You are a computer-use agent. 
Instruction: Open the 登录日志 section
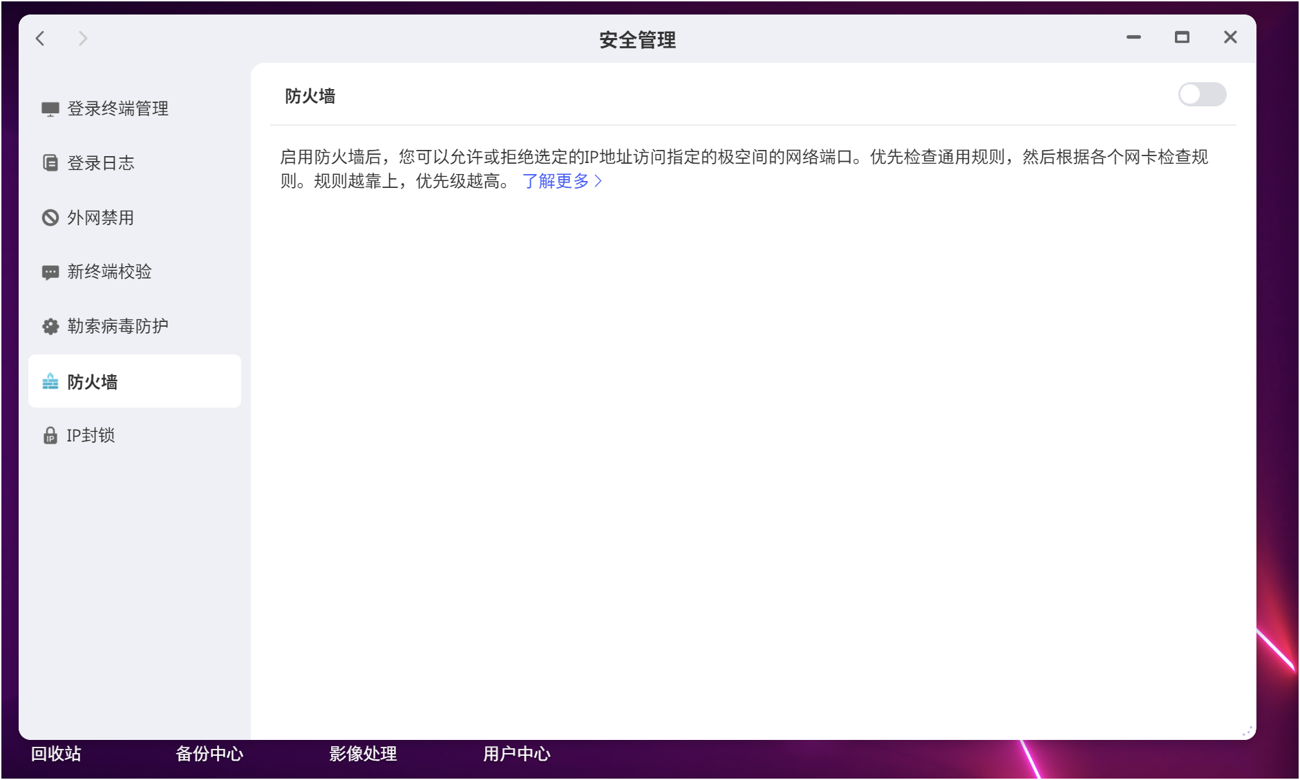135,163
